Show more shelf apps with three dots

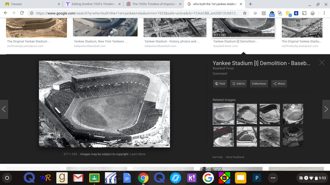tap(273, 178)
